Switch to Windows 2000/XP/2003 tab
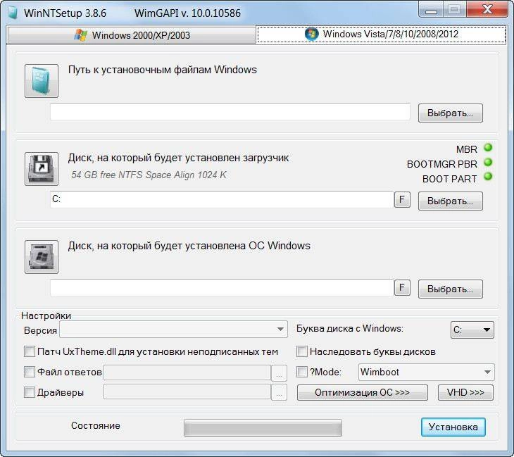 click(x=132, y=35)
